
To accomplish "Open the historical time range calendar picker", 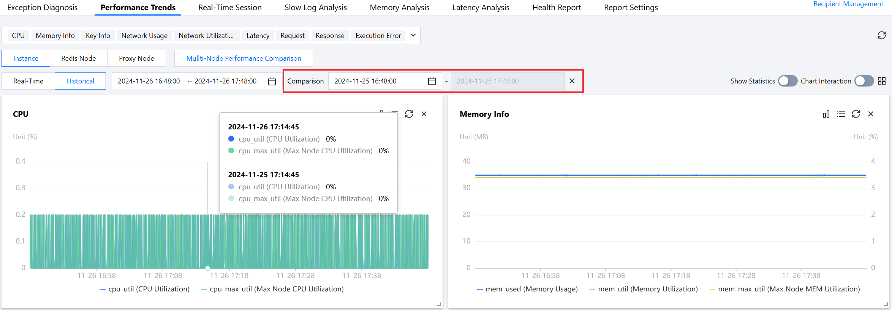I will [272, 82].
